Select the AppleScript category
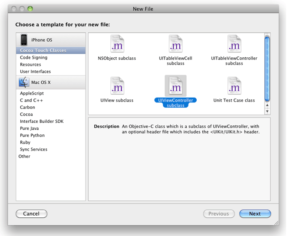 point(51,93)
